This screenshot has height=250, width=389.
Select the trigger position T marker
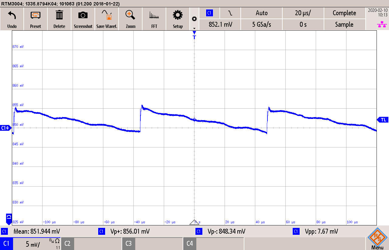[x=194, y=35]
